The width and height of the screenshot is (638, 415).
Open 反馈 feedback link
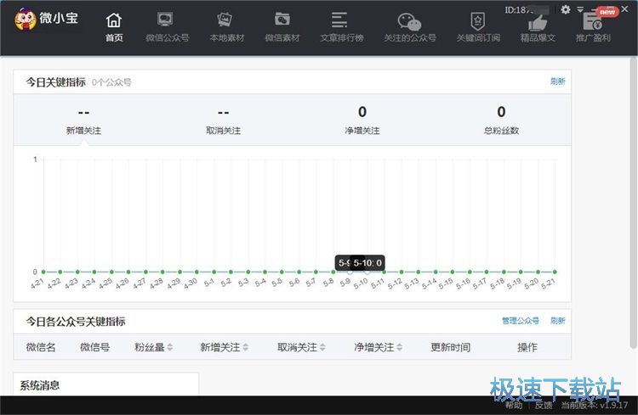[x=544, y=406]
